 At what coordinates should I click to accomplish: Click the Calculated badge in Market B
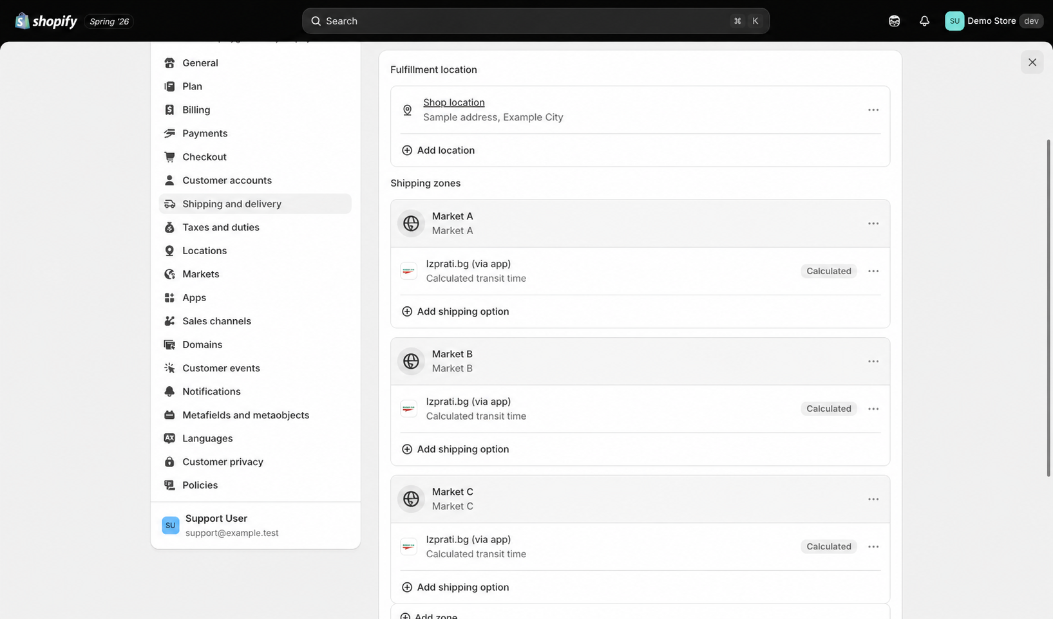click(x=829, y=409)
